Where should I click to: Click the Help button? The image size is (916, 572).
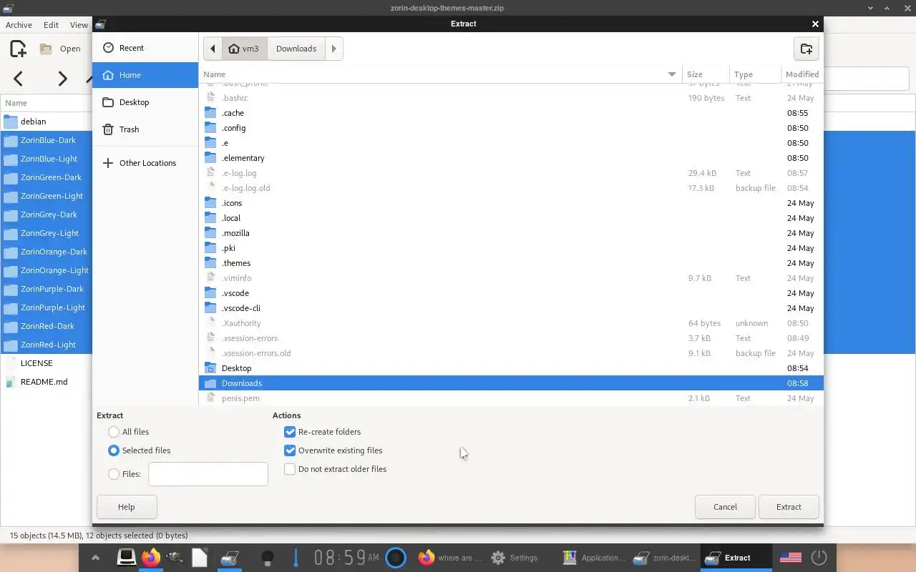[126, 507]
